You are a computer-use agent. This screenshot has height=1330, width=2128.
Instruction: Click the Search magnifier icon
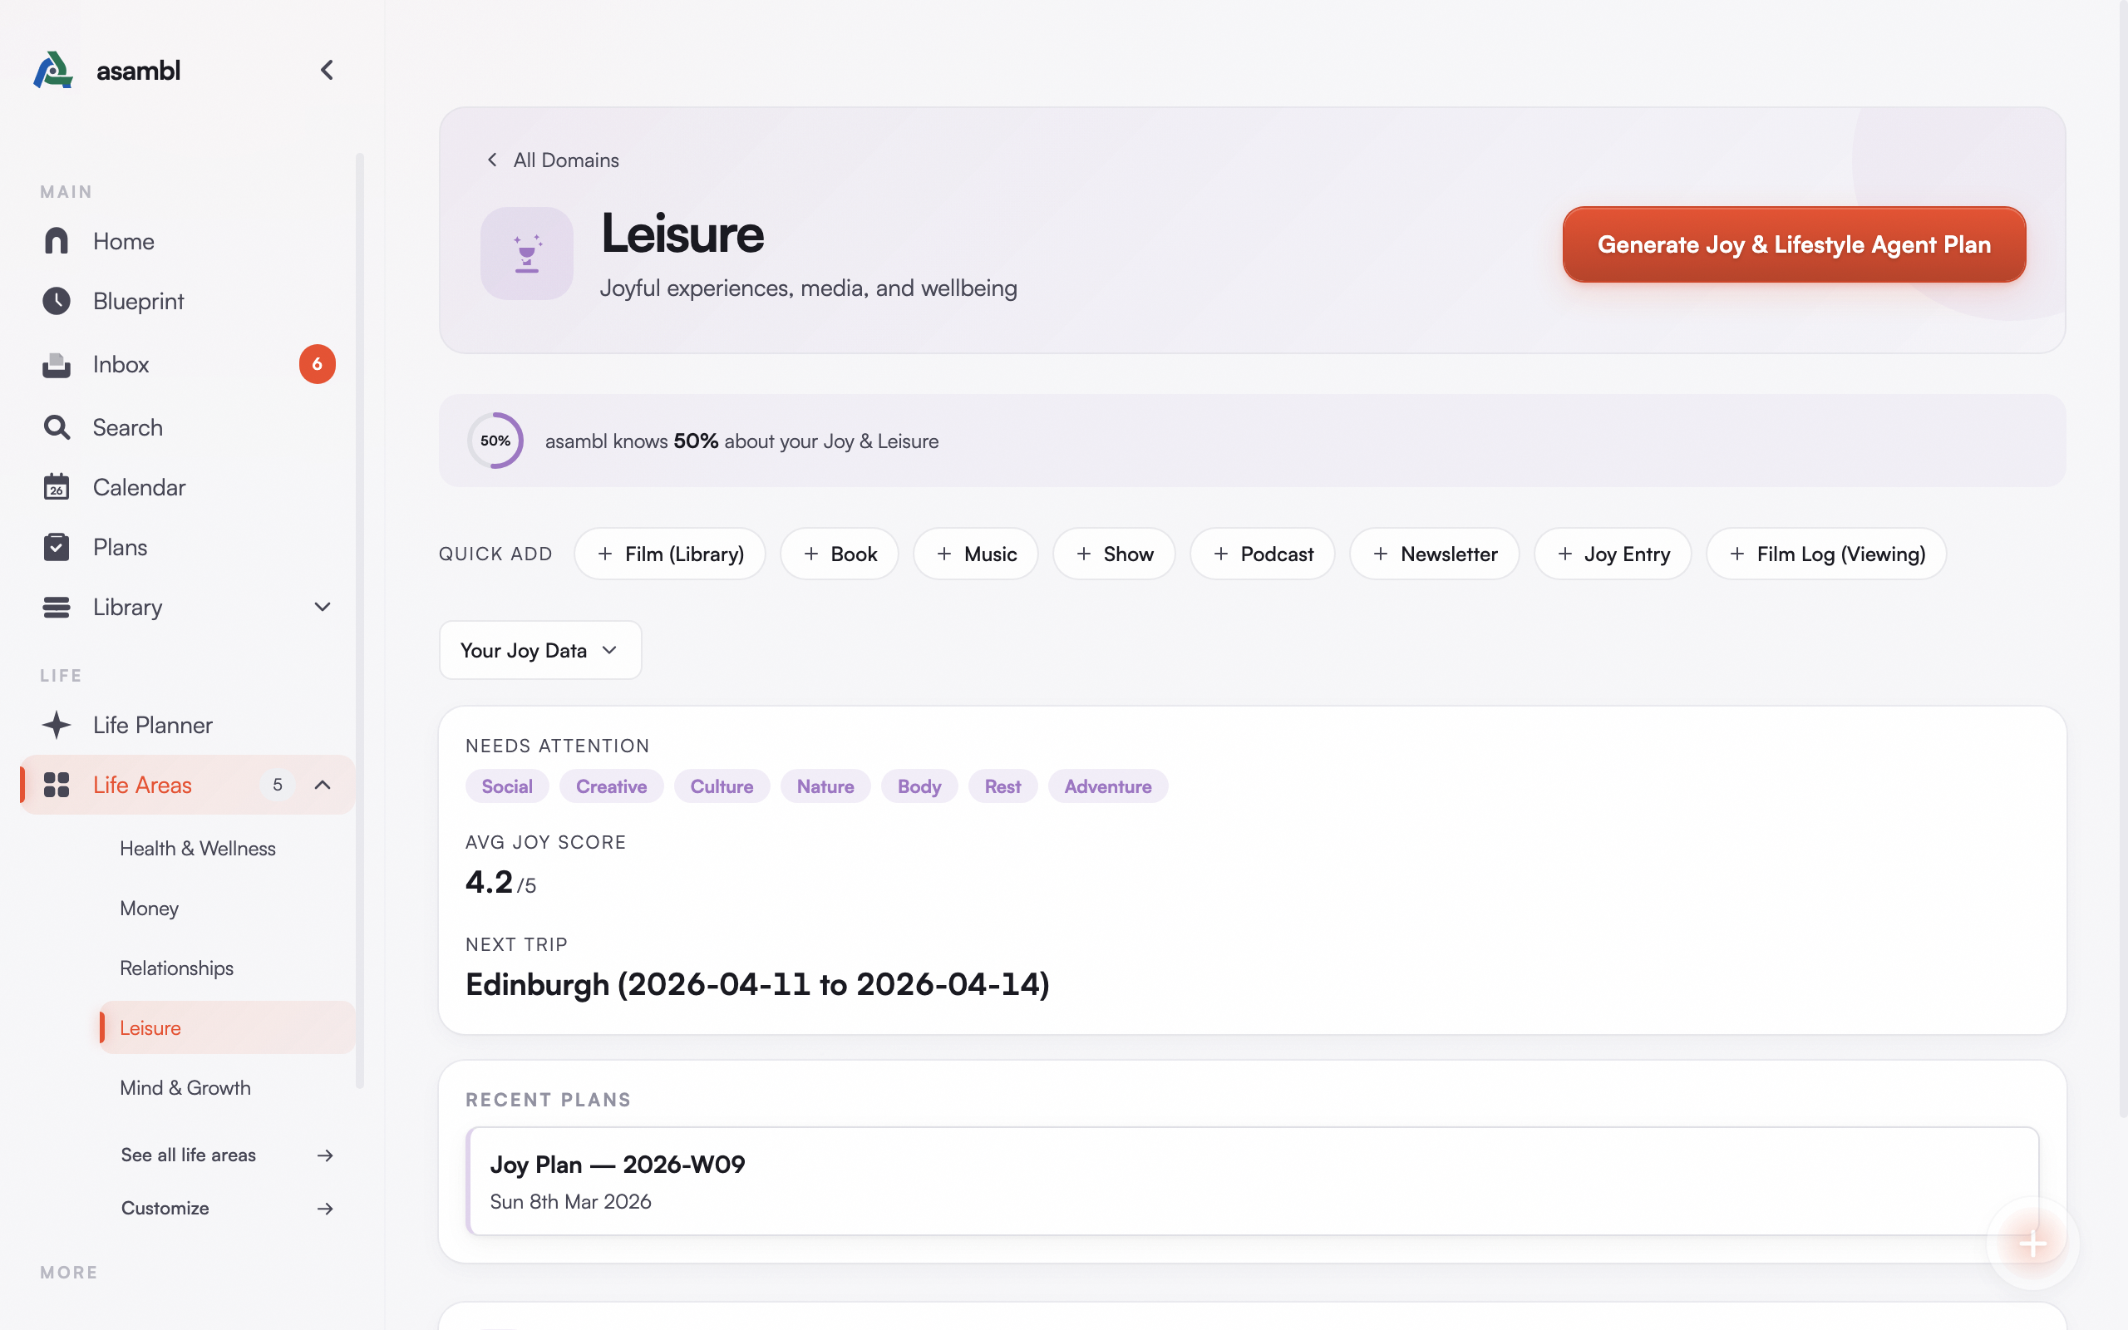57,426
